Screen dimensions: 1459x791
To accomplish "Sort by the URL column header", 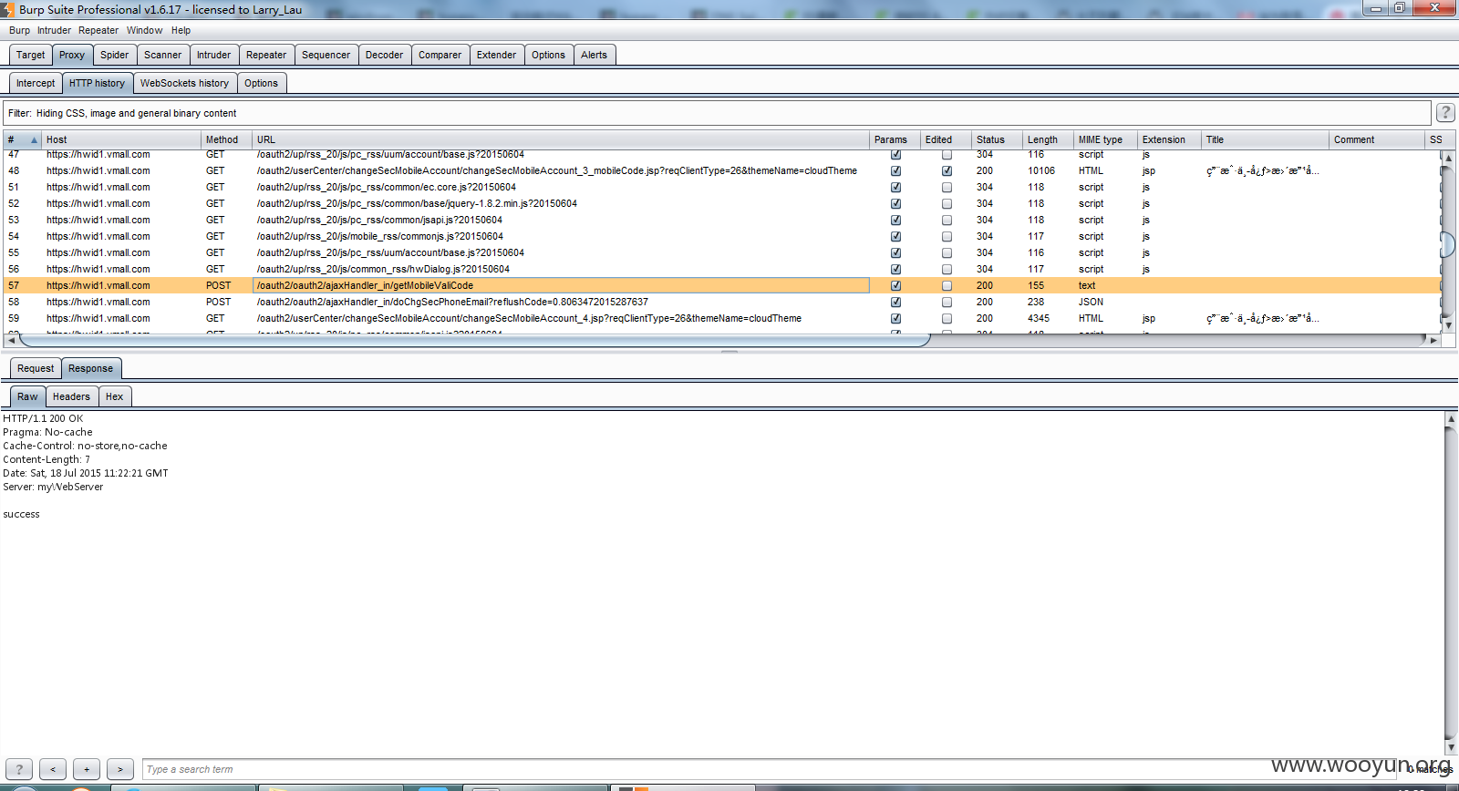I will coord(560,139).
